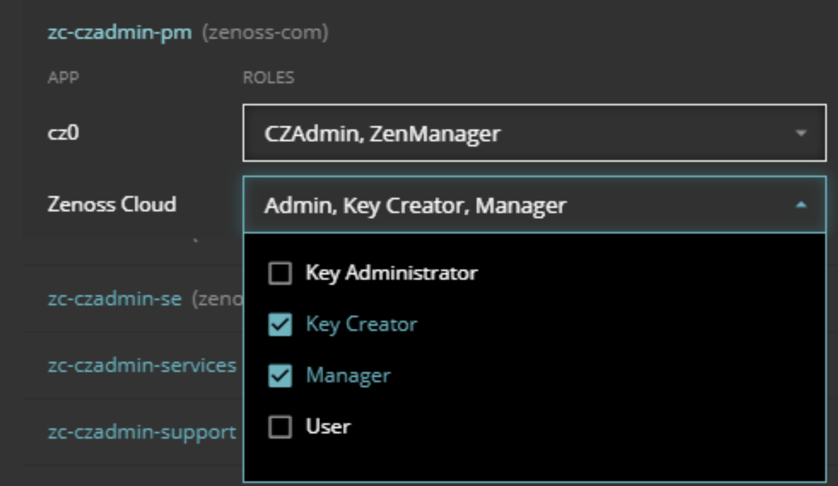This screenshot has height=486, width=838.
Task: Click the ROLES column header
Action: [x=268, y=78]
